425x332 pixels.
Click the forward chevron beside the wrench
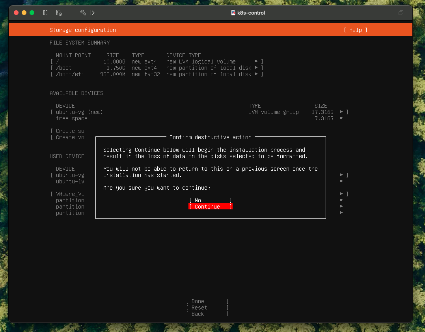point(93,13)
